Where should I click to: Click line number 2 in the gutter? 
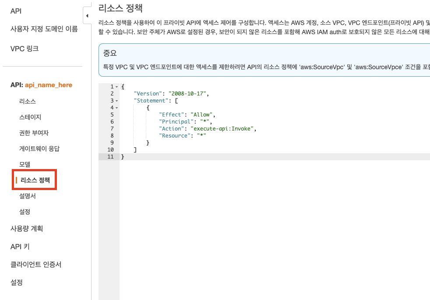click(112, 94)
